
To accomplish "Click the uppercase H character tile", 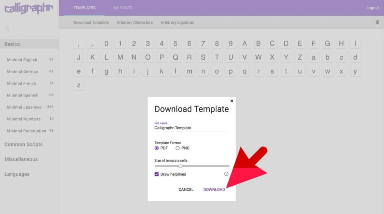I will point(341,44).
